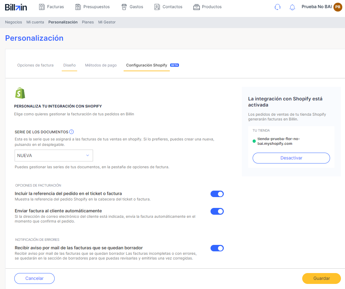Viewport: 345px width, 289px height.
Task: Click the Presupuestos document icon
Action: coord(78,7)
